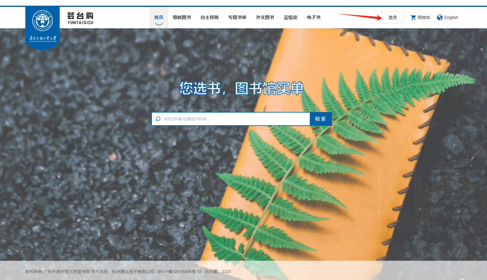Open the 电子书 nav item
The width and height of the screenshot is (487, 280).
coord(314,18)
